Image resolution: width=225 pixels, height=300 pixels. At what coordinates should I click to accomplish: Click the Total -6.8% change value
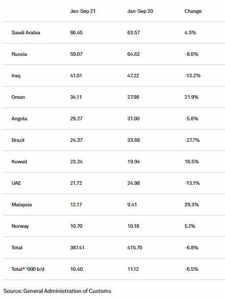click(191, 248)
